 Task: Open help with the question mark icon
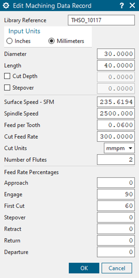point(121,6)
